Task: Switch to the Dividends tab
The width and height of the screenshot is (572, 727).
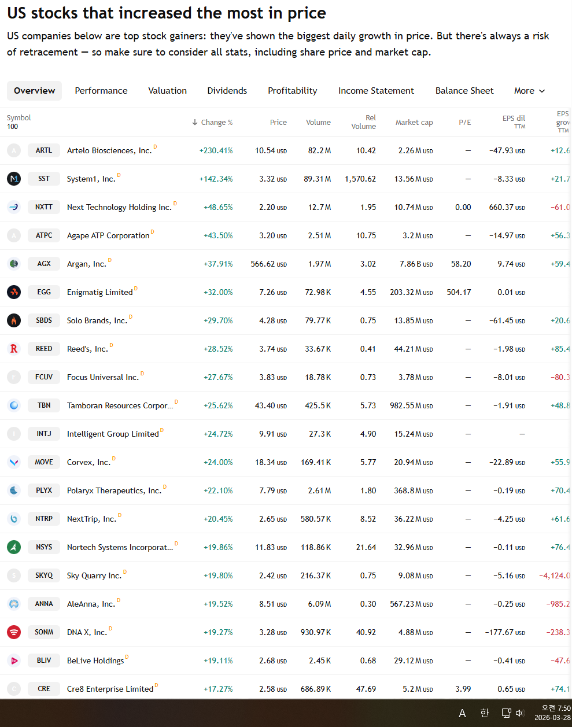Action: coord(227,91)
